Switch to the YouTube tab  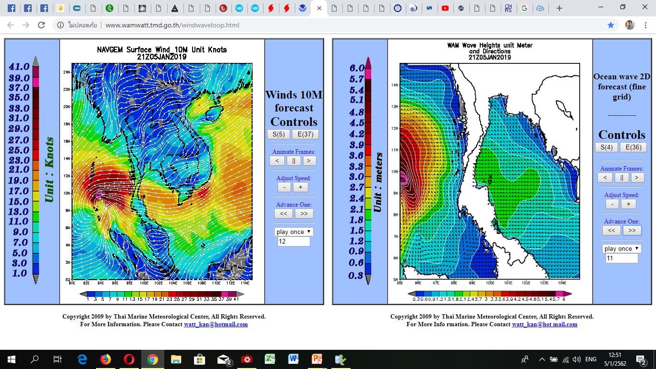coord(445,8)
